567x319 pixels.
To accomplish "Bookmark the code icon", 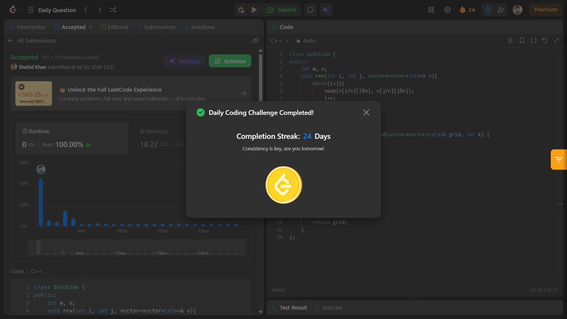I will 522,41.
